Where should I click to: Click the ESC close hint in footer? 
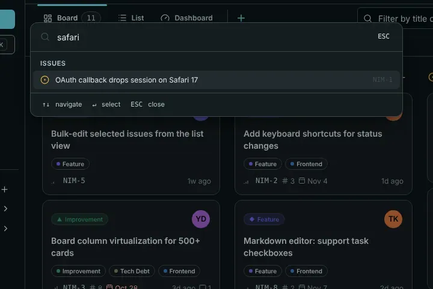(147, 105)
